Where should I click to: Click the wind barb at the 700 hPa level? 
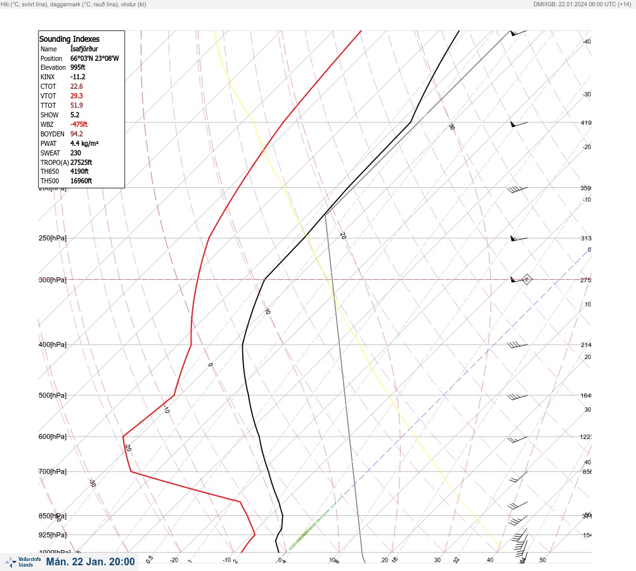[518, 477]
